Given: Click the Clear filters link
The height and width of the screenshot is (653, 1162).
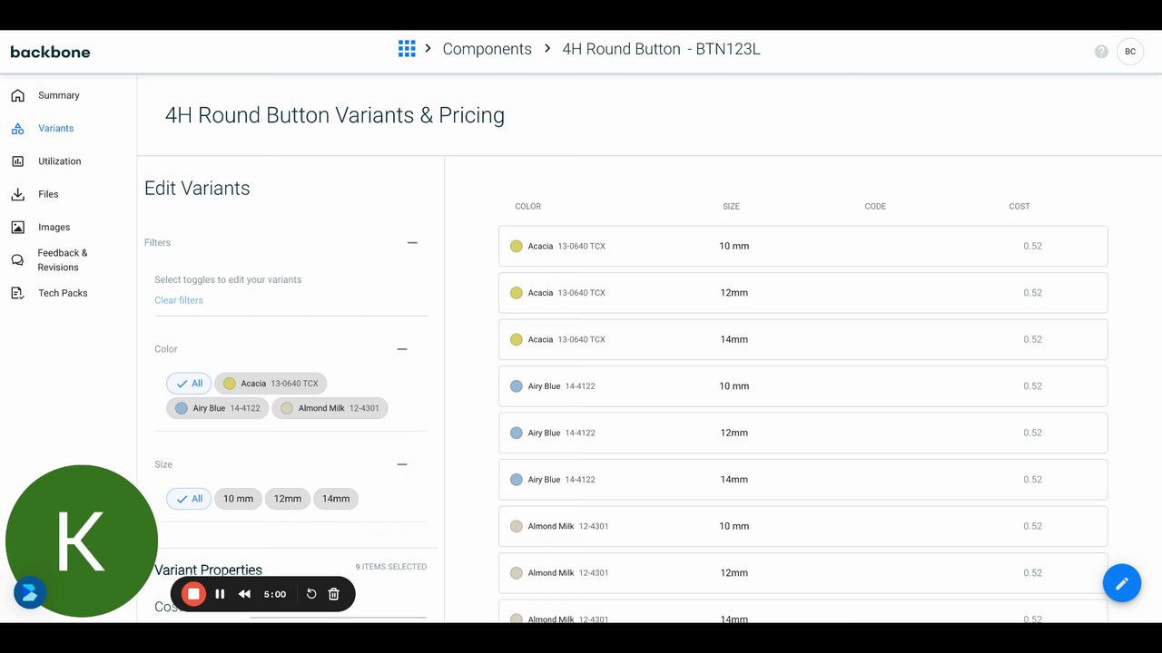Looking at the screenshot, I should pos(179,300).
